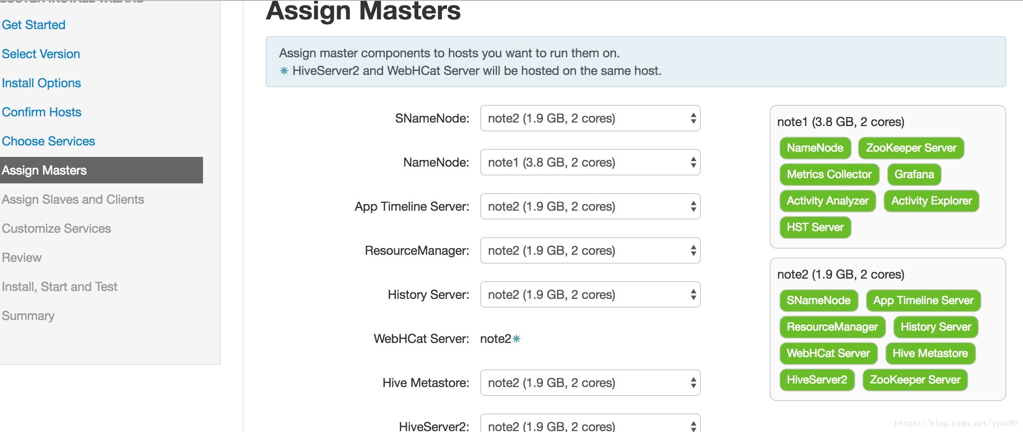This screenshot has width=1023, height=432.
Task: Click the Activity Explorer tag
Action: [x=932, y=201]
